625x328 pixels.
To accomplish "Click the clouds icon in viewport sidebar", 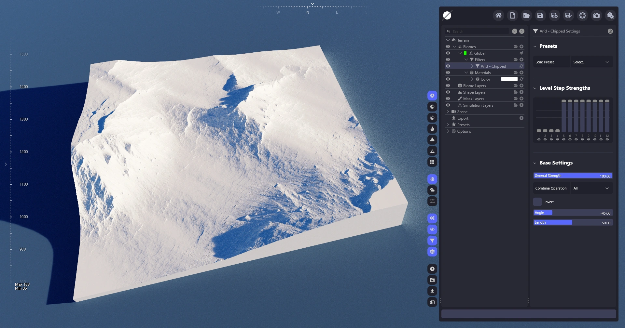I will pos(432,190).
